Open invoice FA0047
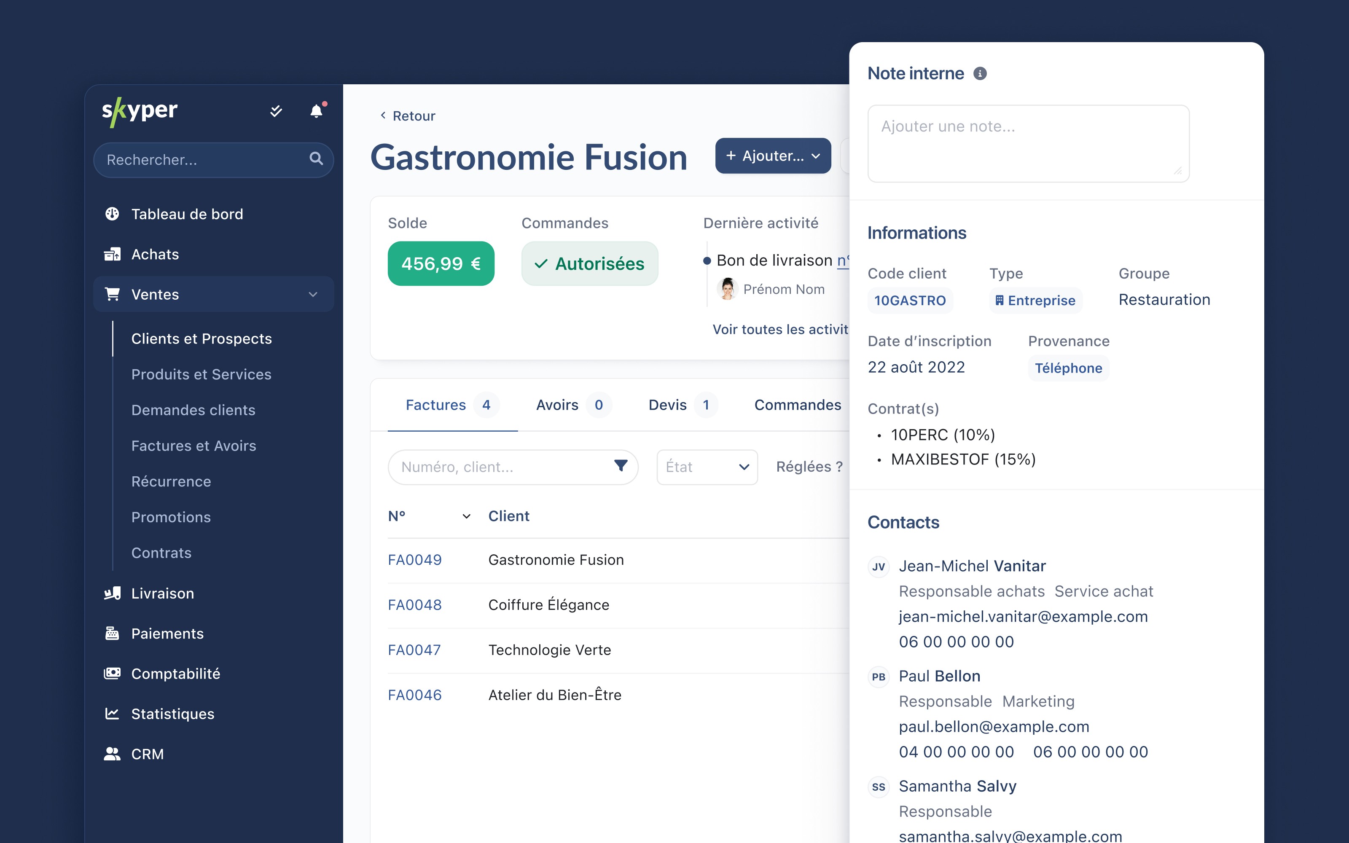Viewport: 1349px width, 843px height. (414, 650)
